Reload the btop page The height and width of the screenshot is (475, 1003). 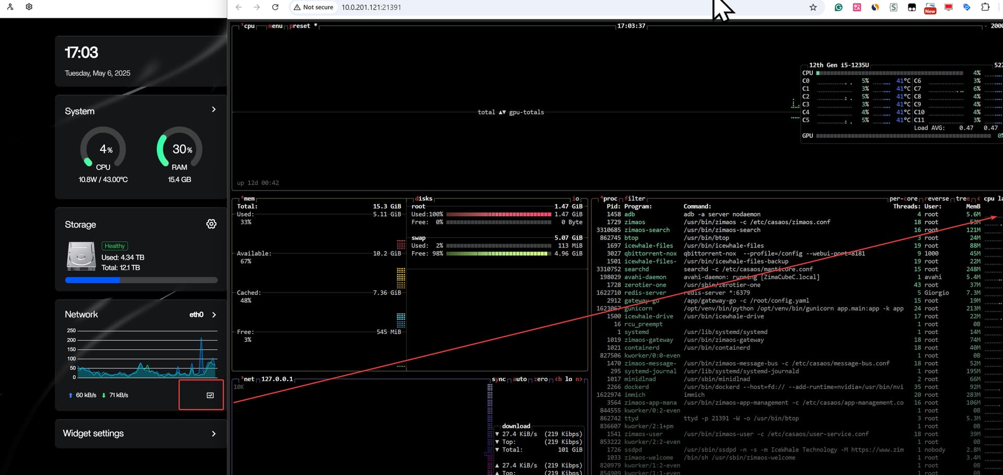(275, 7)
